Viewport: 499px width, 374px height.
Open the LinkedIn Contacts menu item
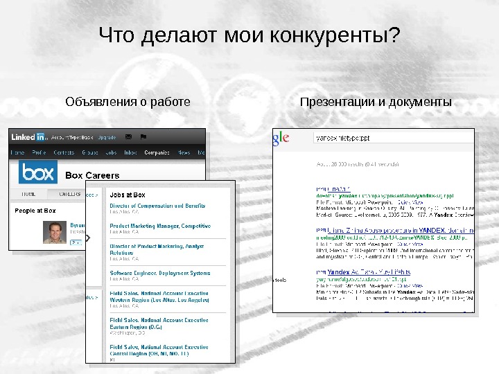(x=64, y=152)
